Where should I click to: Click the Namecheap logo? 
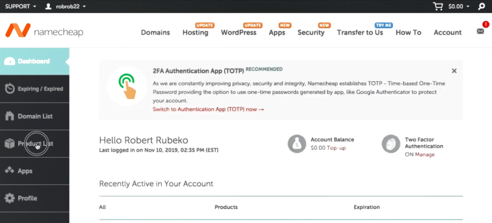coord(44,30)
